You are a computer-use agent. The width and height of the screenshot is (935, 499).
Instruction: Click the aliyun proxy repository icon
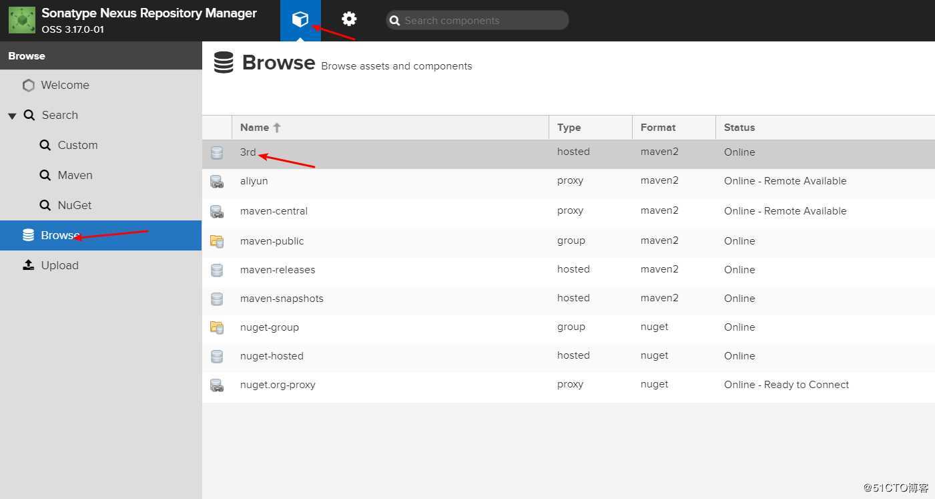coord(217,182)
